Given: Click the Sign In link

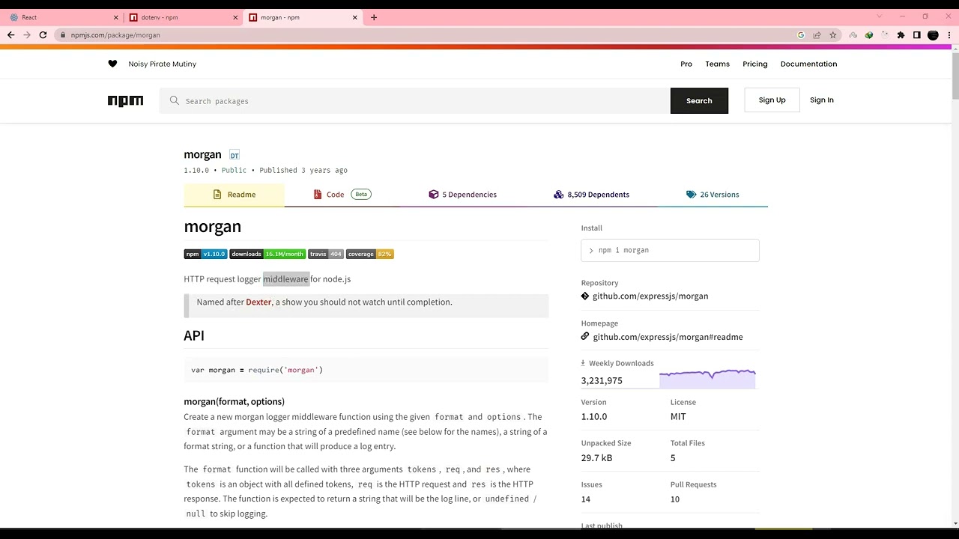Looking at the screenshot, I should [821, 100].
